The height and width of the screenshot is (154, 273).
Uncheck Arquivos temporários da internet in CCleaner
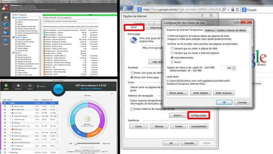point(16,20)
